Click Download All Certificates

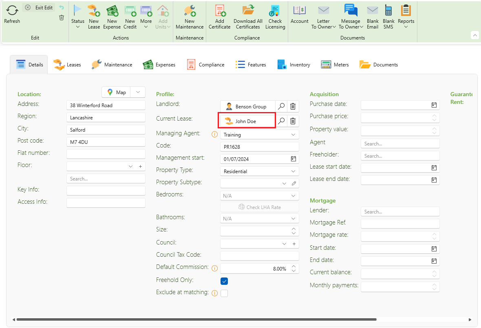pos(248,17)
